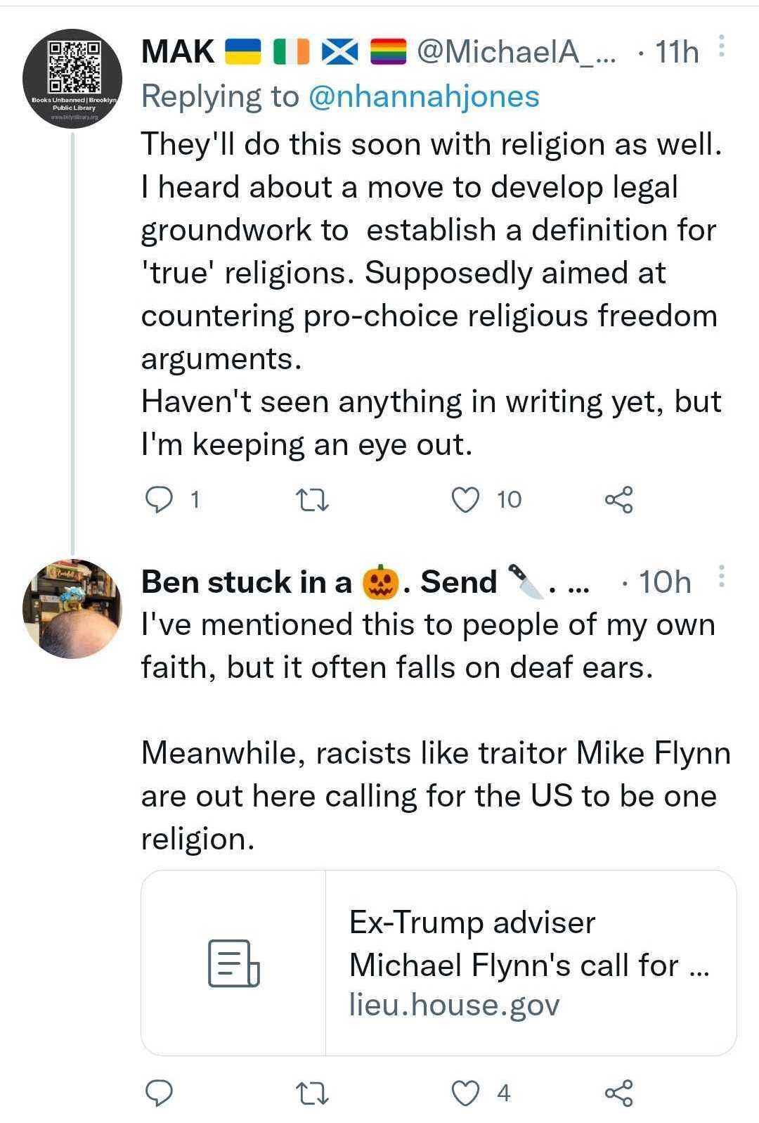
Task: Open MAK's display name profile
Action: pos(178,51)
